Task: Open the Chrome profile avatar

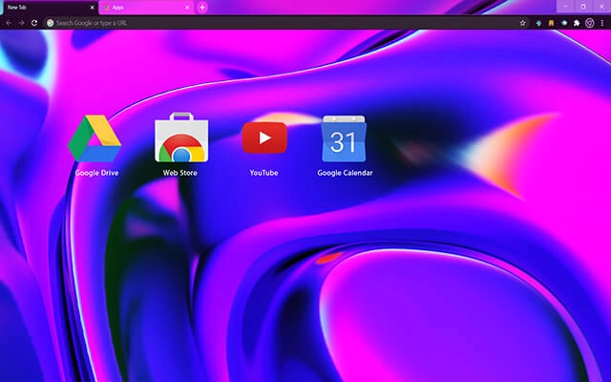Action: point(590,23)
